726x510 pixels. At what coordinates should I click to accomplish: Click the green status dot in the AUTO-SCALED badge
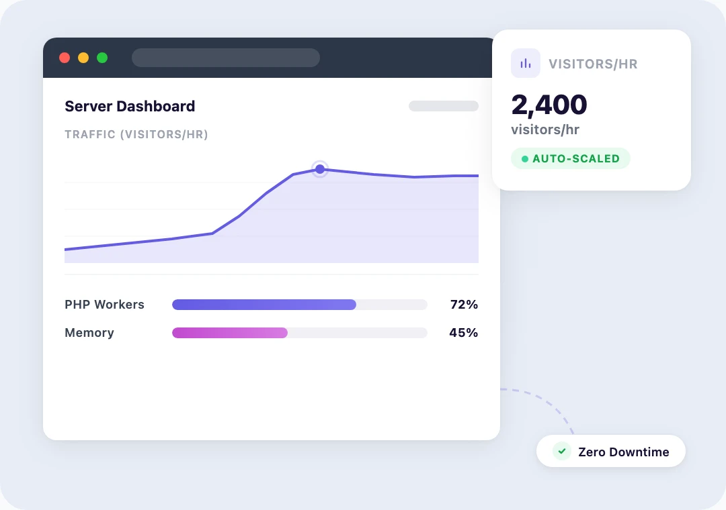pyautogui.click(x=524, y=158)
